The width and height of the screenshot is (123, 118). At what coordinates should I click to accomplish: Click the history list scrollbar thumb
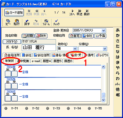[x=103, y=95]
